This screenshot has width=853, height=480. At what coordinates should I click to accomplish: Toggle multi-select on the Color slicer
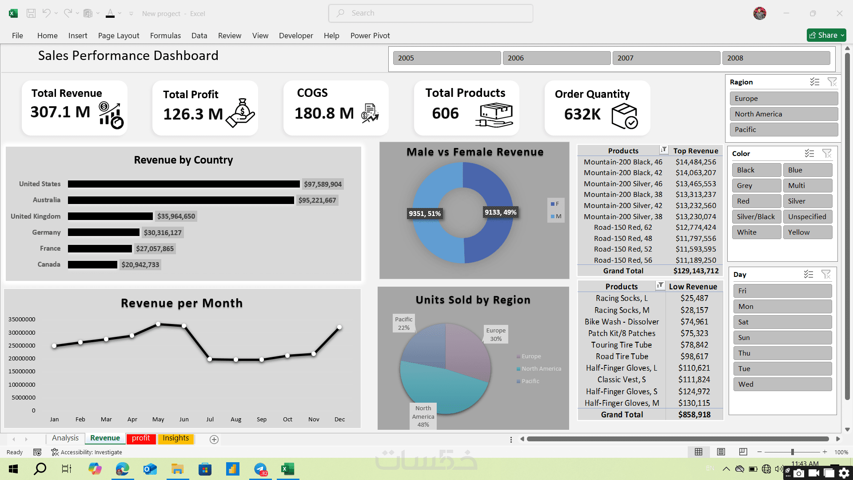coord(809,153)
